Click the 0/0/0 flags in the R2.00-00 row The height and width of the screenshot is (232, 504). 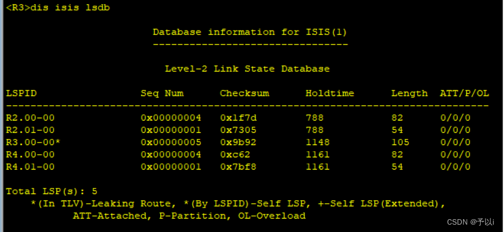point(455,118)
